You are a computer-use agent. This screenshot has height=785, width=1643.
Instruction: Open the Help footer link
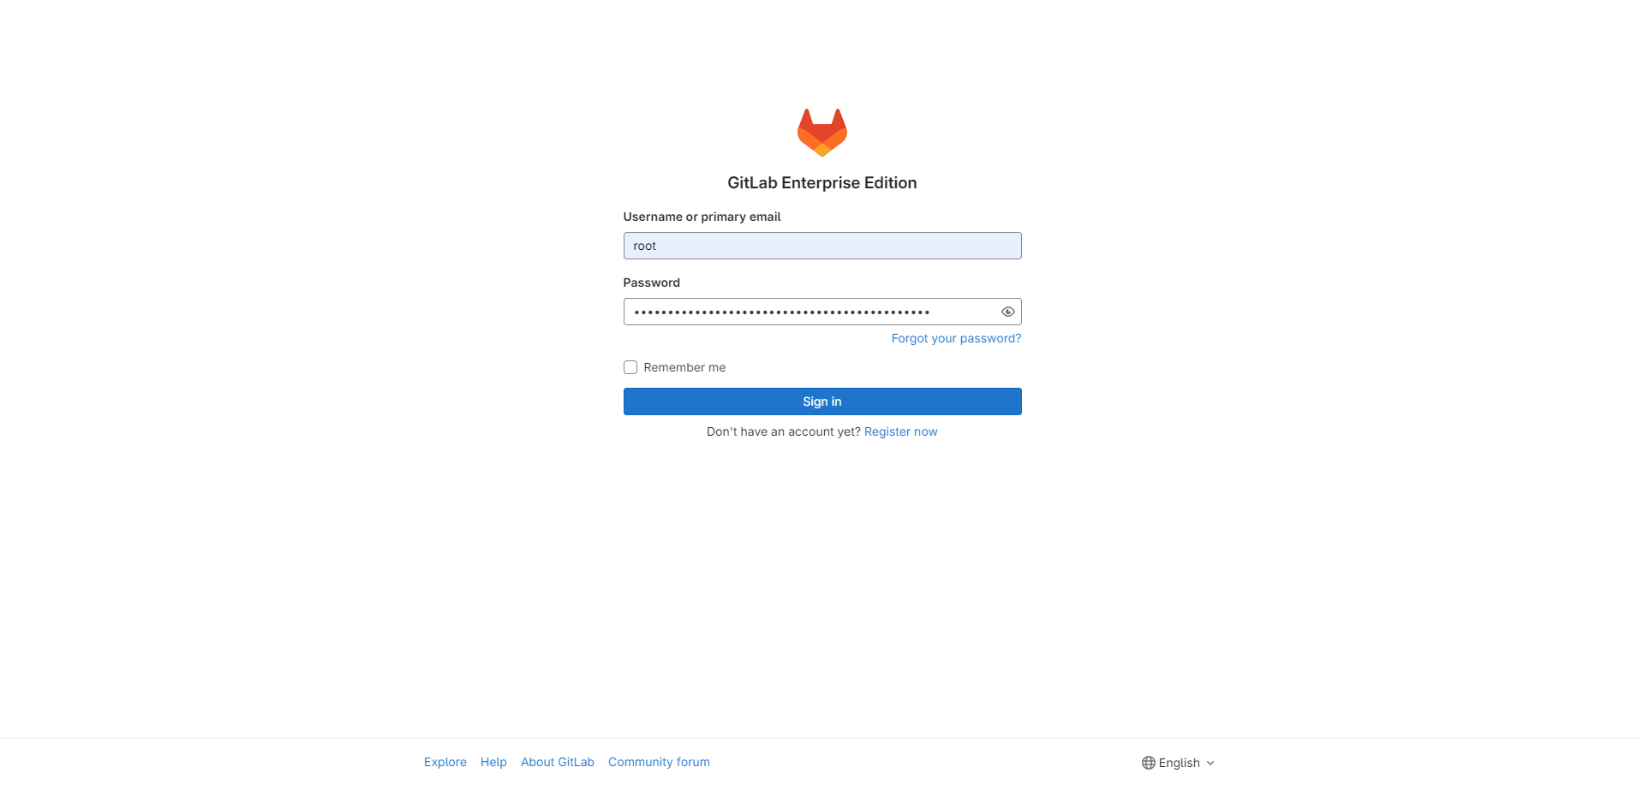pos(493,762)
